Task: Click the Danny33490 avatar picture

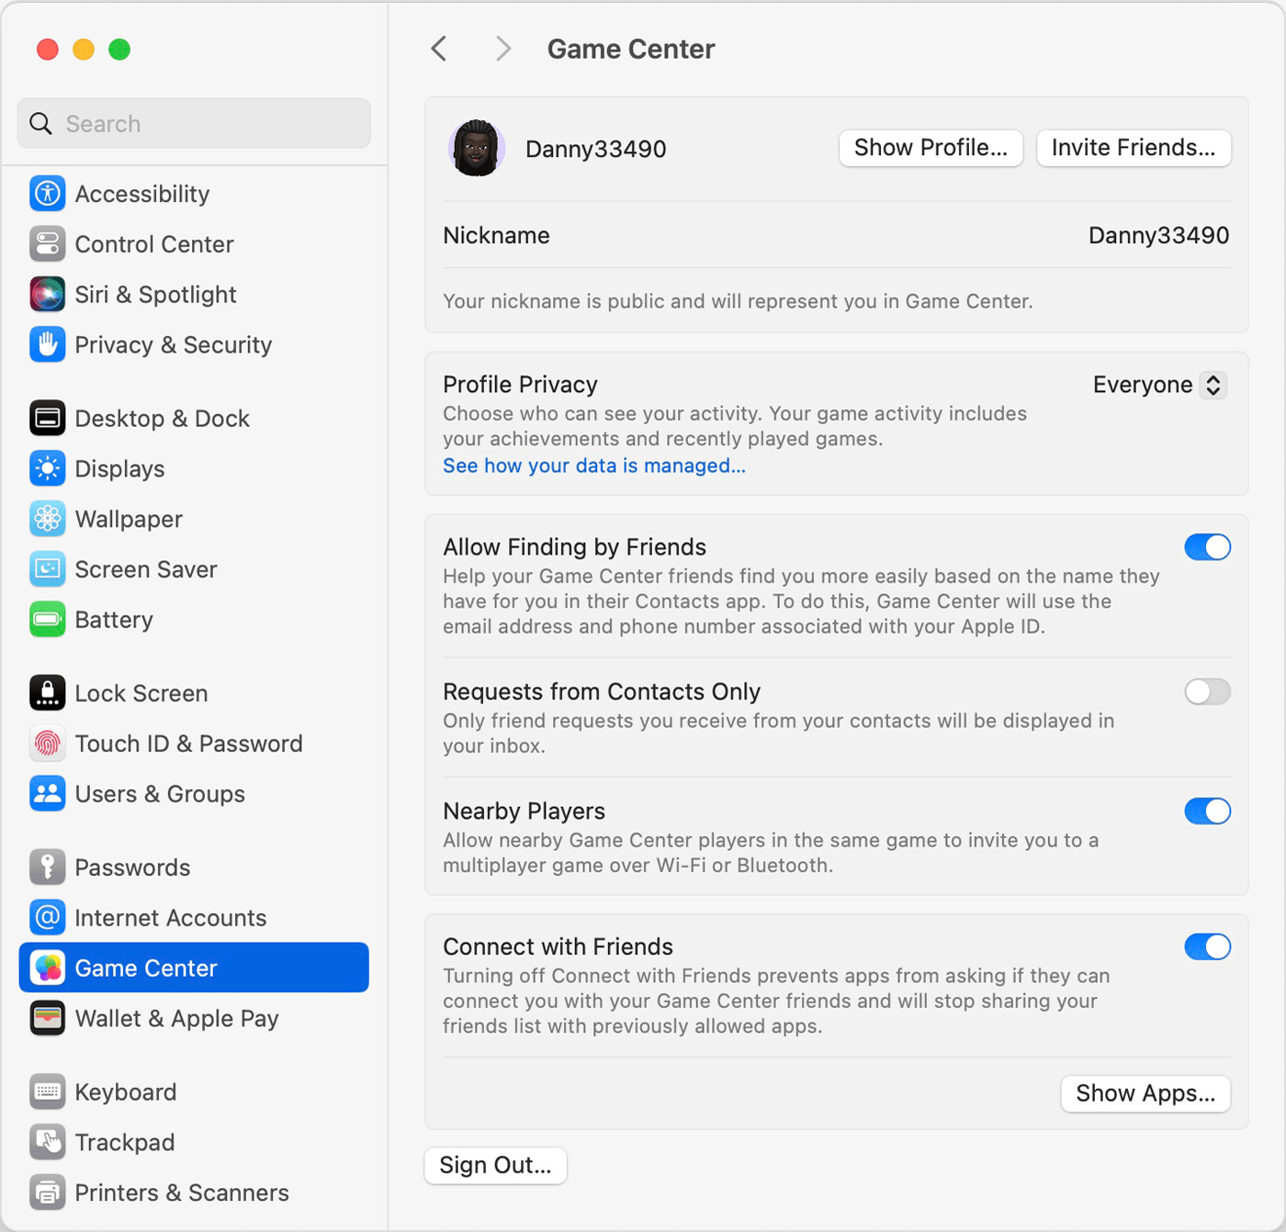Action: pos(476,148)
